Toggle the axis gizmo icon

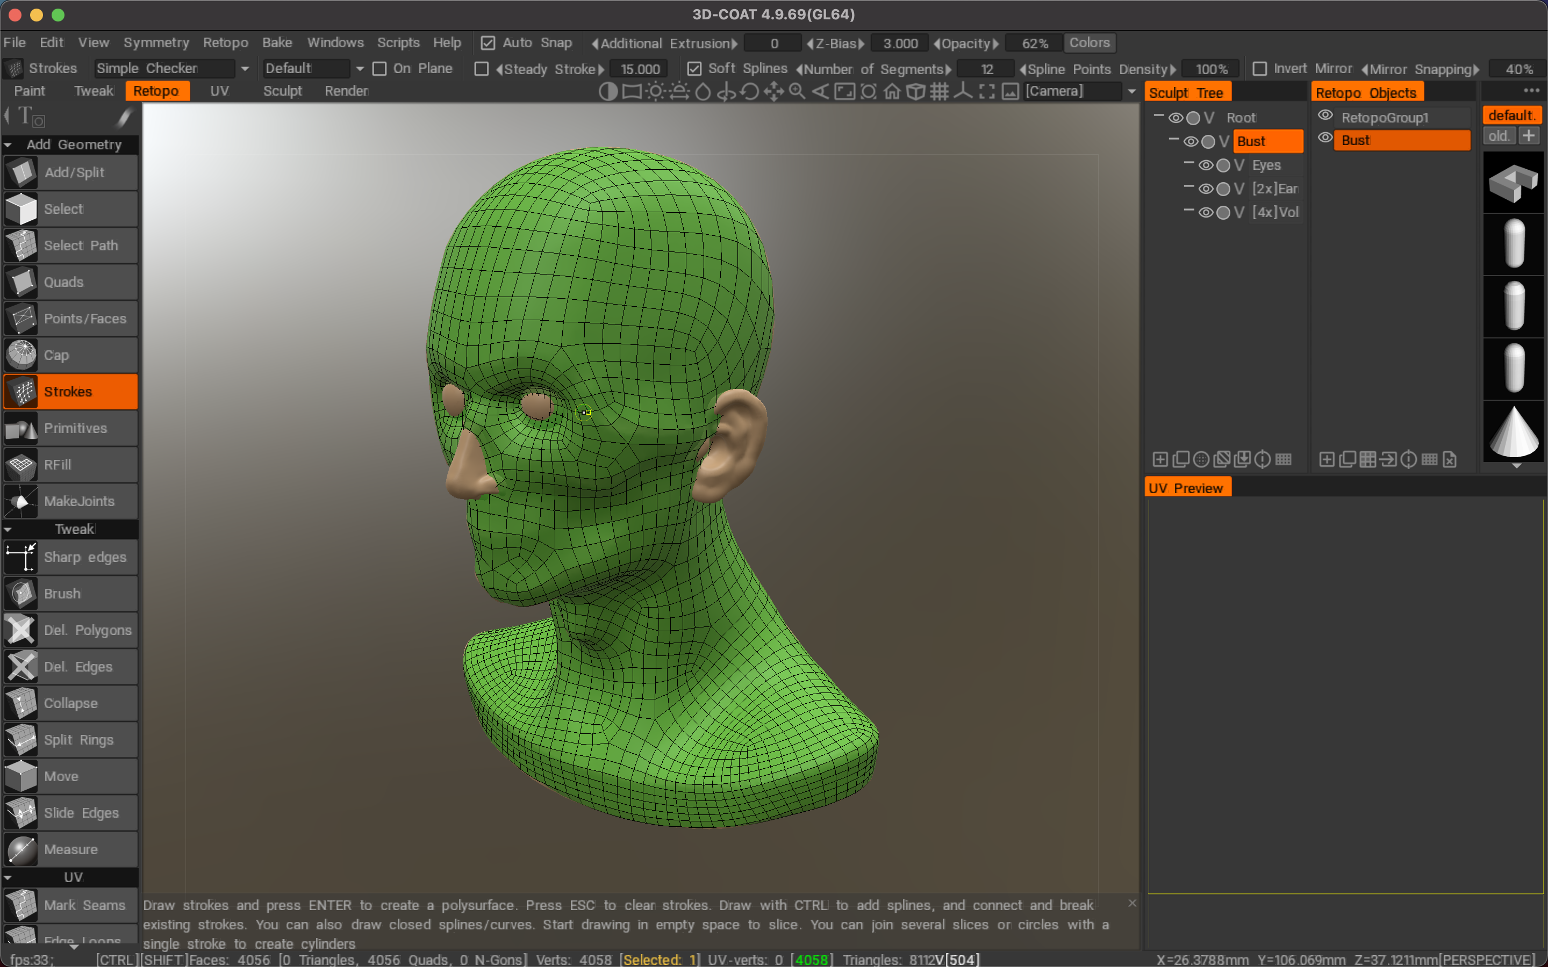tap(963, 91)
